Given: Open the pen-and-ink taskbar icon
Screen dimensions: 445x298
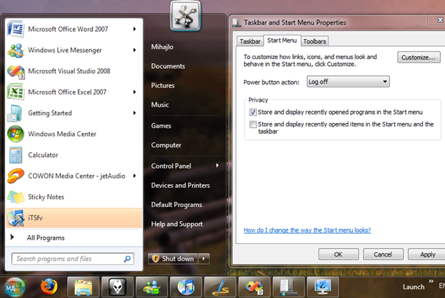Looking at the screenshot, I should [220, 287].
